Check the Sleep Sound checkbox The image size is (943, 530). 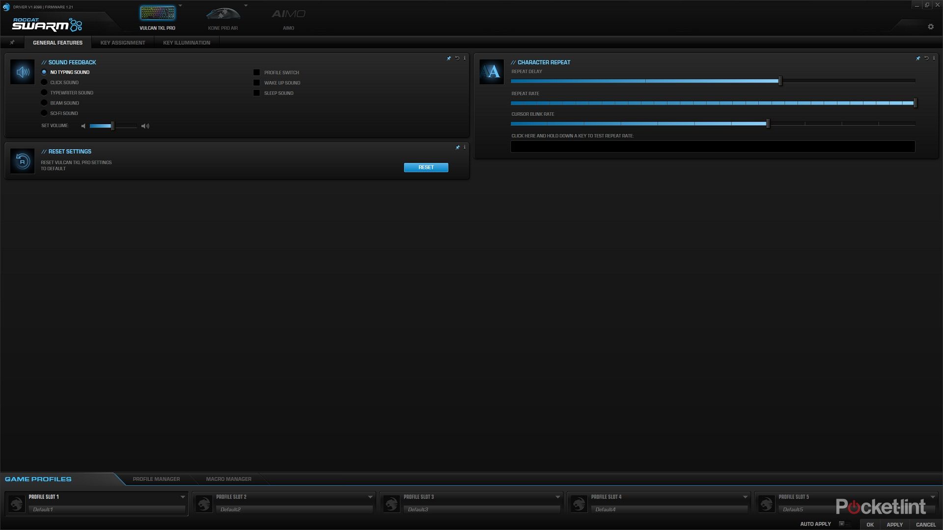256,93
